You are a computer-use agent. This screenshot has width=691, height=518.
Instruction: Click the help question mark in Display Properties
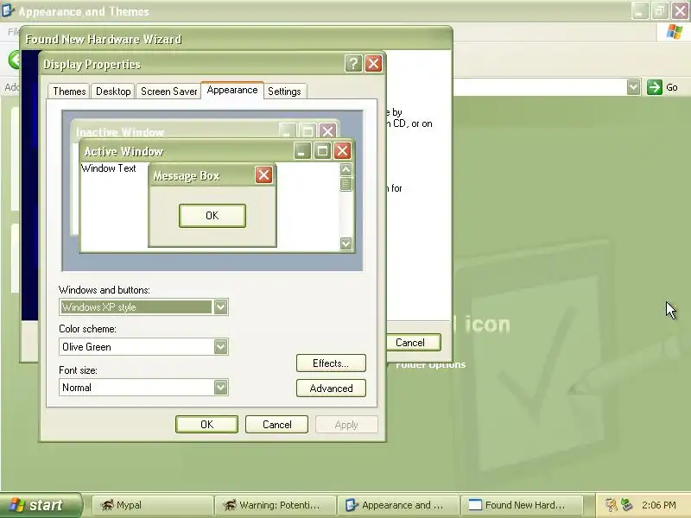353,64
